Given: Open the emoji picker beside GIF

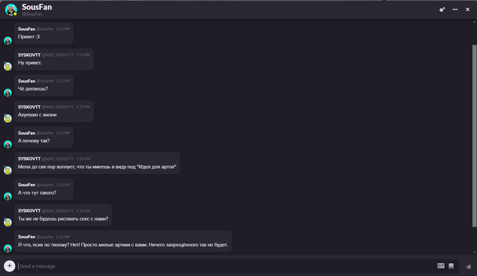Looking at the screenshot, I should pyautogui.click(x=452, y=266).
